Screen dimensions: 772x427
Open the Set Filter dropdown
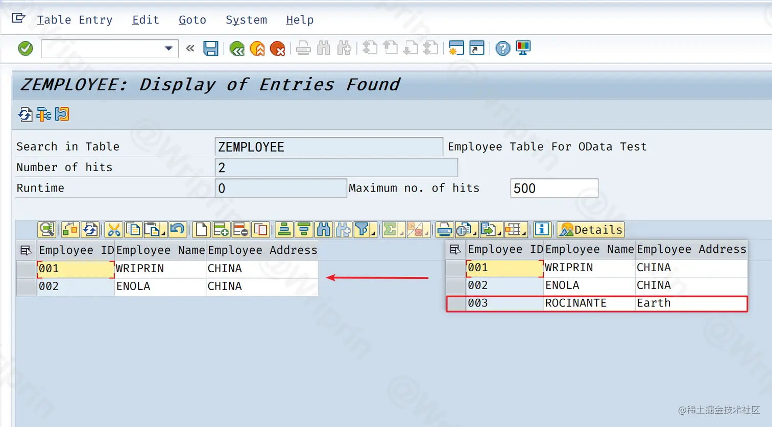click(x=365, y=230)
